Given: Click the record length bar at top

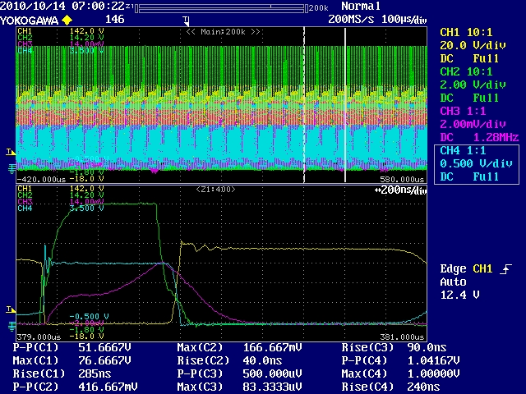Looking at the screenshot, I should pos(222,7).
